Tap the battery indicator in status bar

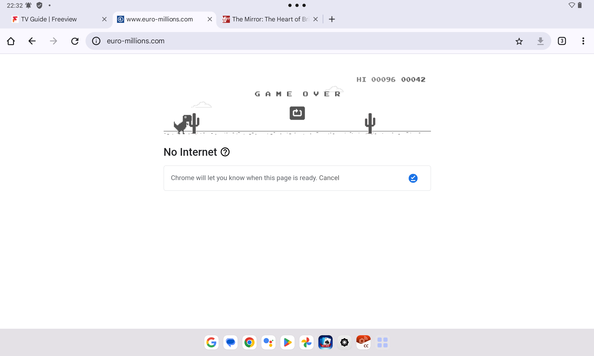pyautogui.click(x=580, y=5)
